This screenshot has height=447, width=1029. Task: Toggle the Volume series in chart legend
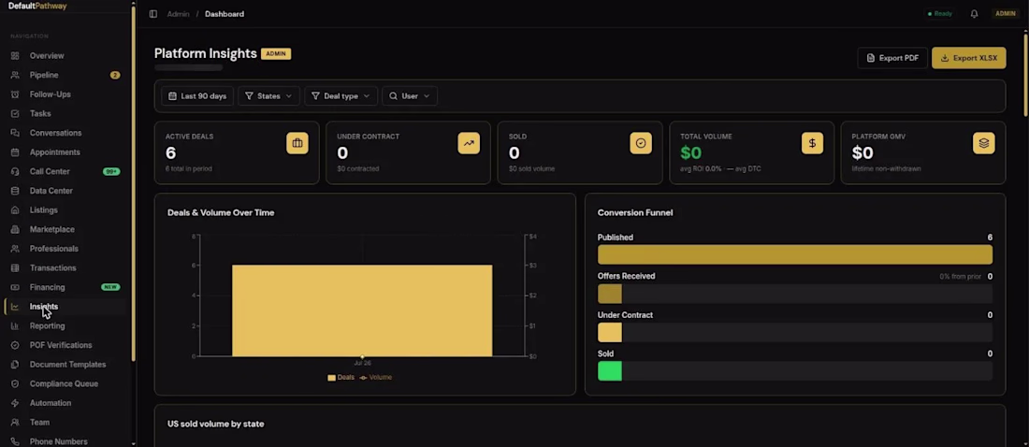coord(375,378)
